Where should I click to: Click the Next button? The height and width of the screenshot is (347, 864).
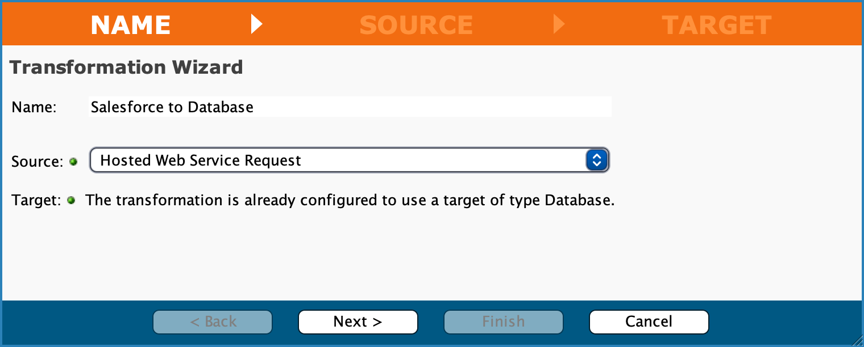358,321
